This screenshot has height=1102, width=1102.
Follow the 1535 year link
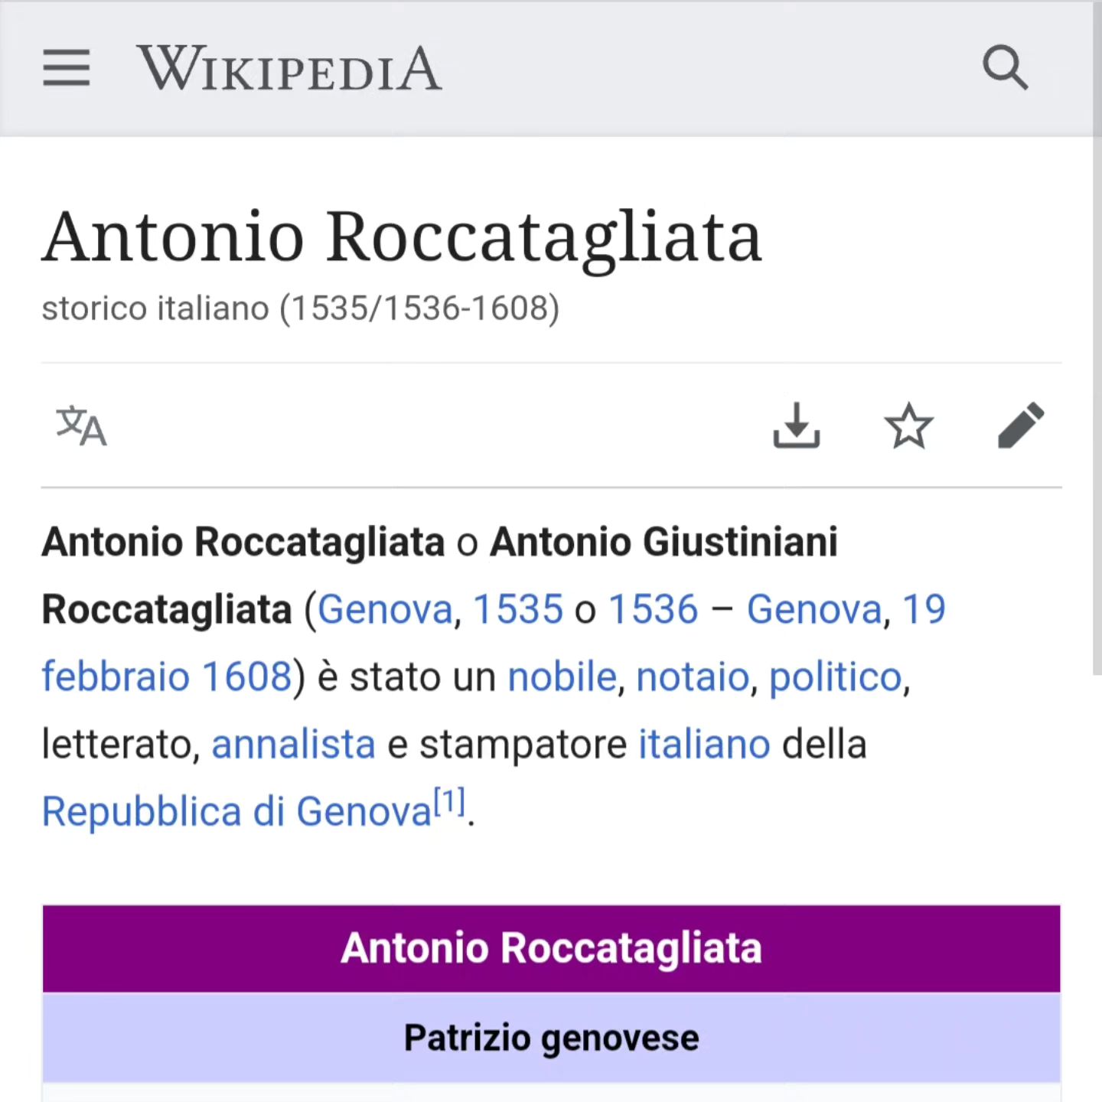(518, 610)
